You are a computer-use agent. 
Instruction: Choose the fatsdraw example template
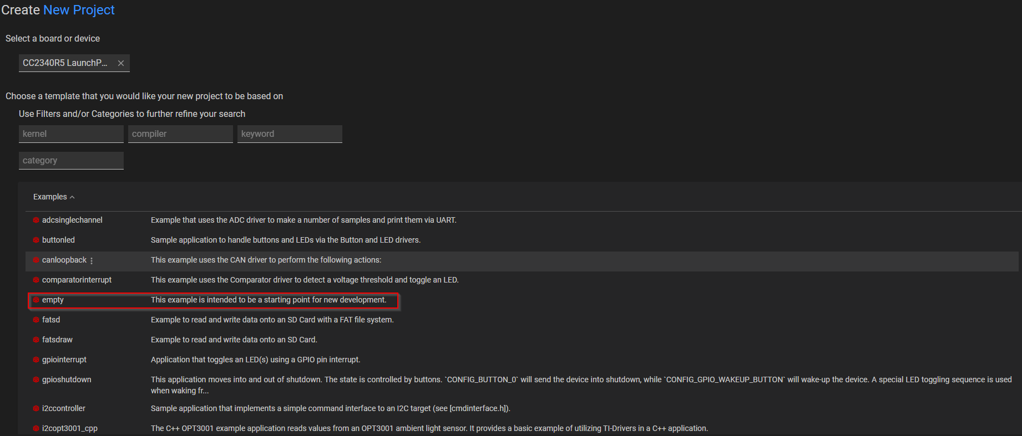(x=57, y=340)
